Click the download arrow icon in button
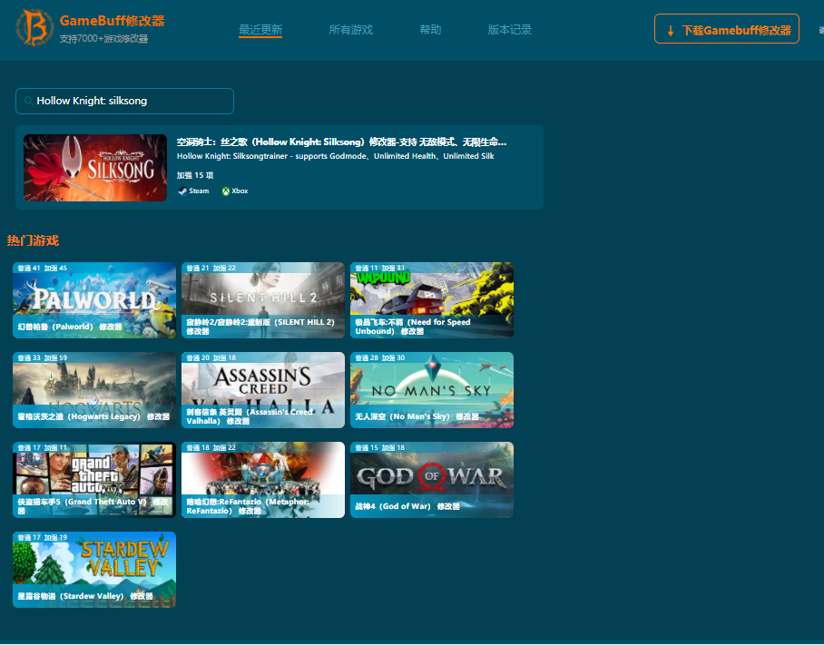The height and width of the screenshot is (645, 824). tap(671, 31)
